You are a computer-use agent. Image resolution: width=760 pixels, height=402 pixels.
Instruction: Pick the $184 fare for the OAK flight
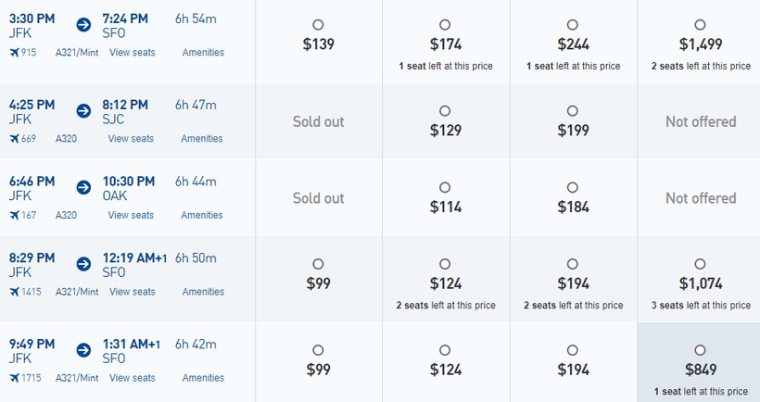coord(572,187)
